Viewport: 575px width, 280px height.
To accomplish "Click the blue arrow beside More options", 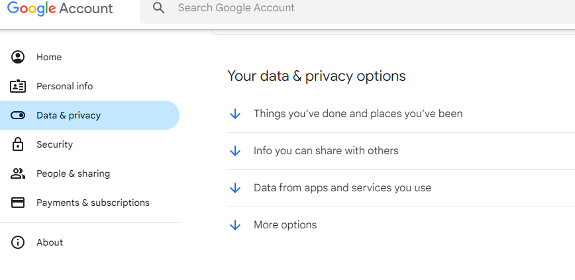I will click(235, 225).
